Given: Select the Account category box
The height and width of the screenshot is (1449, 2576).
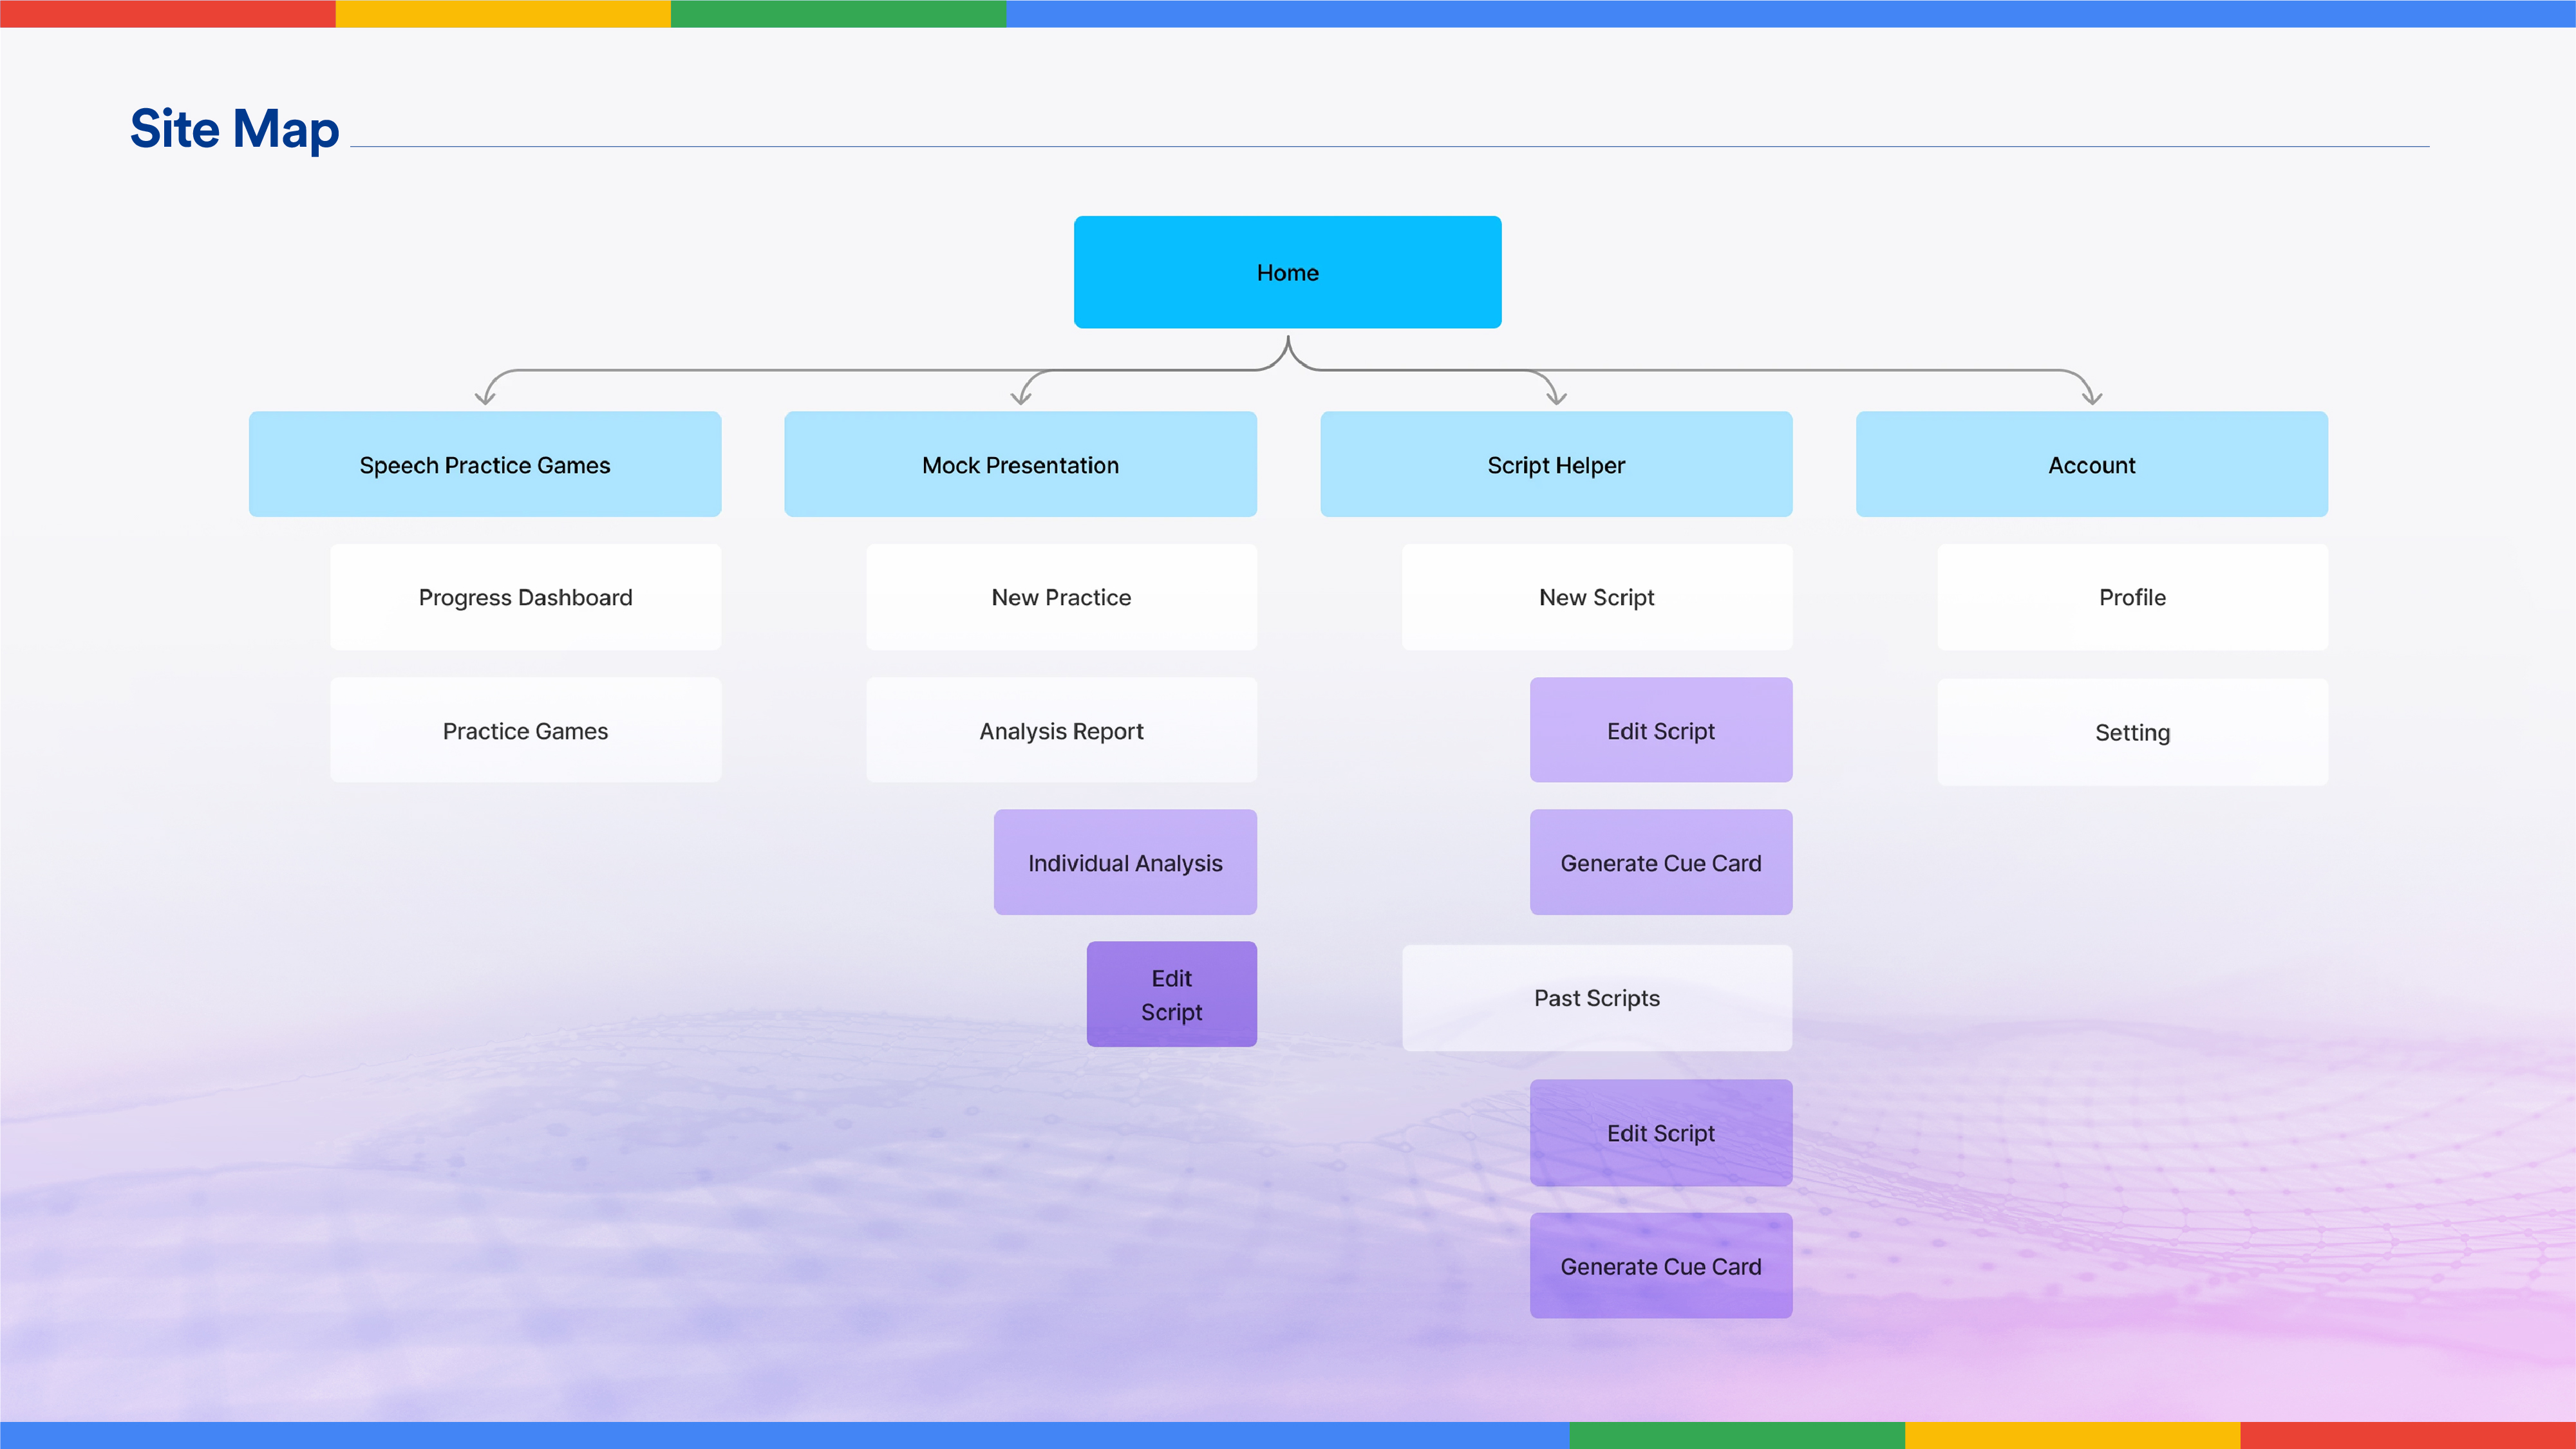Looking at the screenshot, I should (x=2091, y=465).
